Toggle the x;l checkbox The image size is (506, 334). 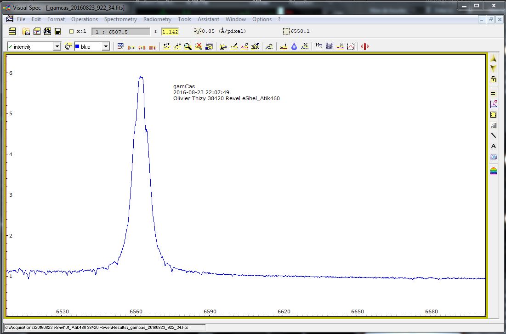coord(71,32)
